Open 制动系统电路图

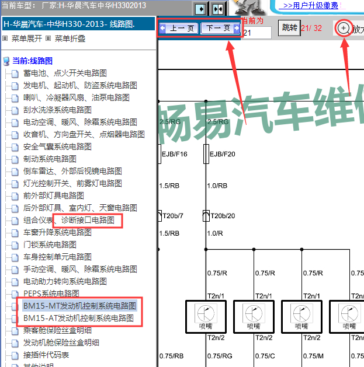(50, 159)
